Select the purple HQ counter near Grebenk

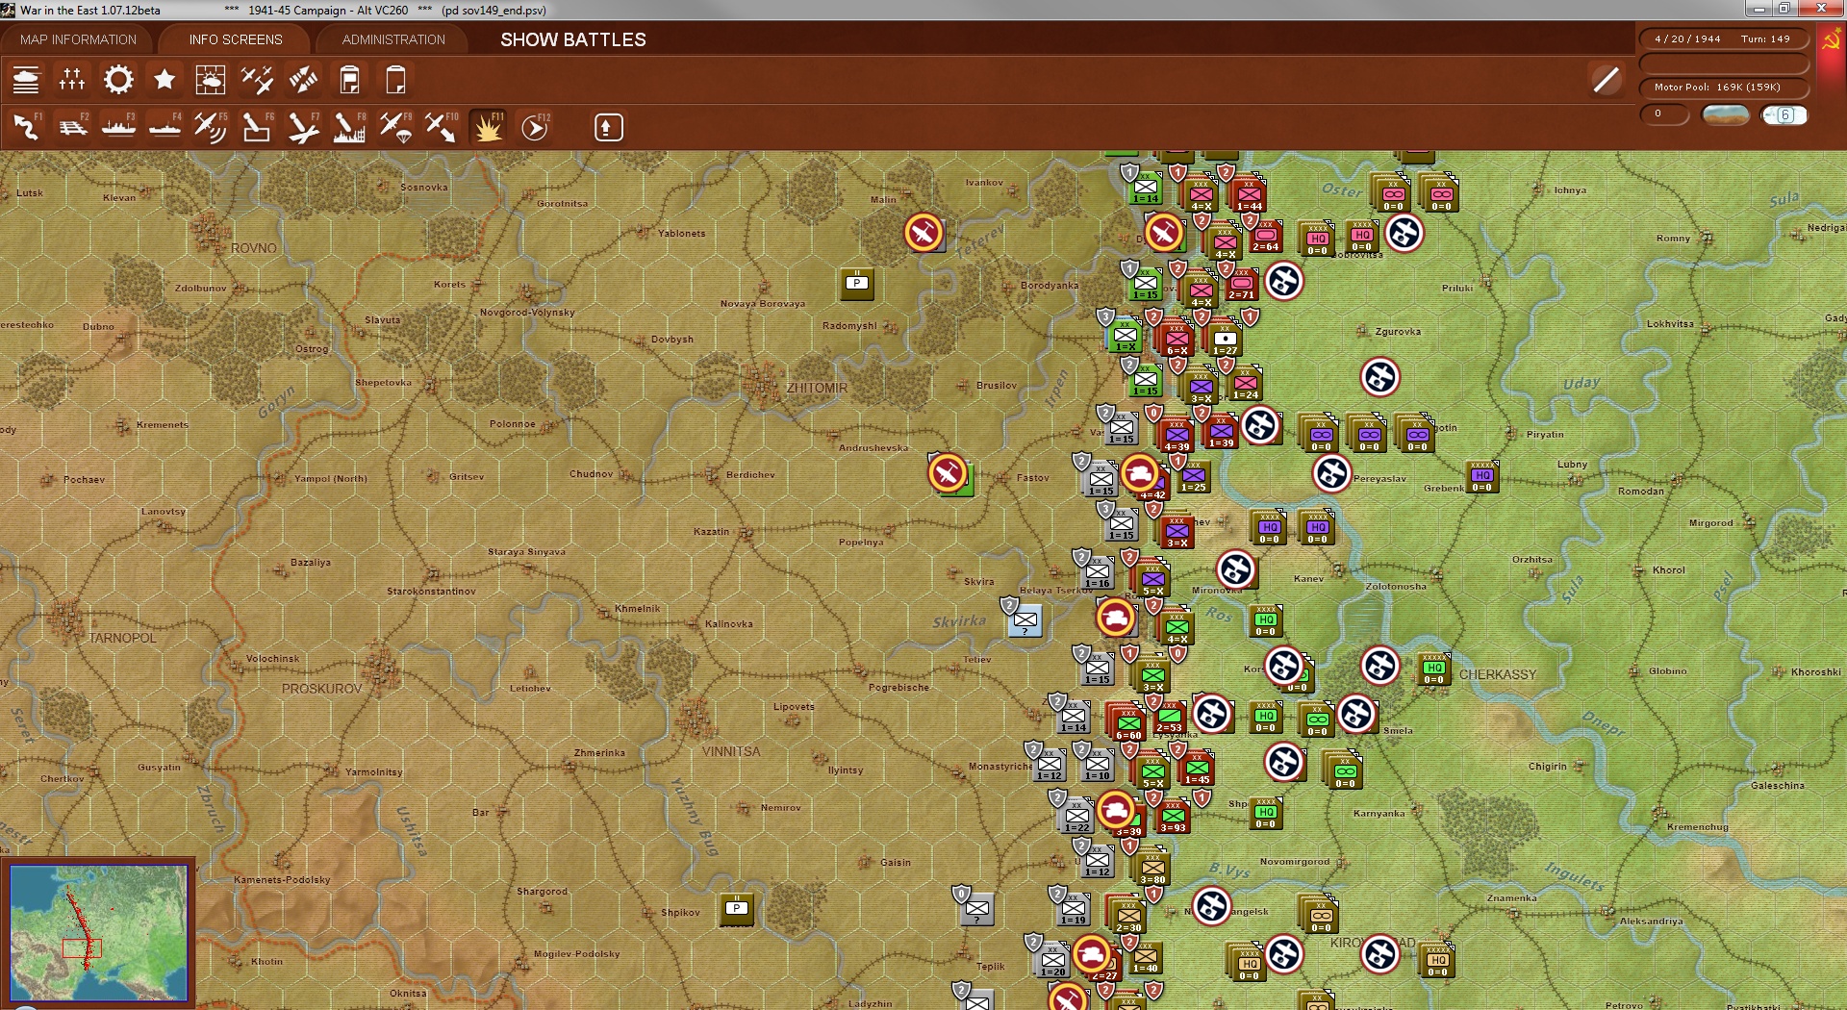click(1482, 476)
